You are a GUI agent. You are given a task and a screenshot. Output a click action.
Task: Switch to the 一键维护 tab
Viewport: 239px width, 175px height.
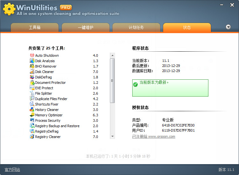[x=86, y=28]
